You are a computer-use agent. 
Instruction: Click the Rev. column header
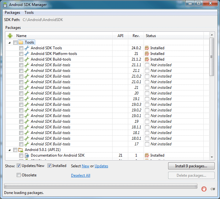(x=136, y=36)
